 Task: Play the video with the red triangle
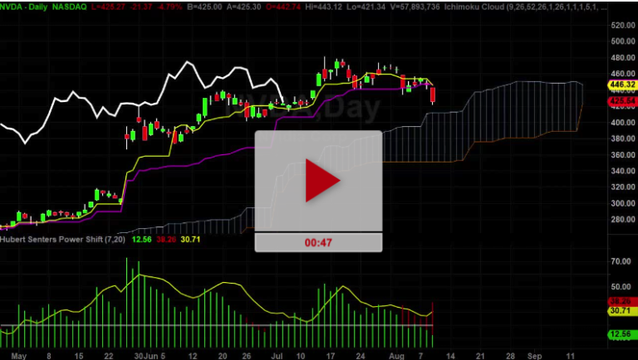pos(318,181)
